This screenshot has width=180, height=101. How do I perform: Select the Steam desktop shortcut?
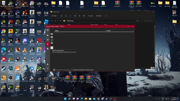4,69
